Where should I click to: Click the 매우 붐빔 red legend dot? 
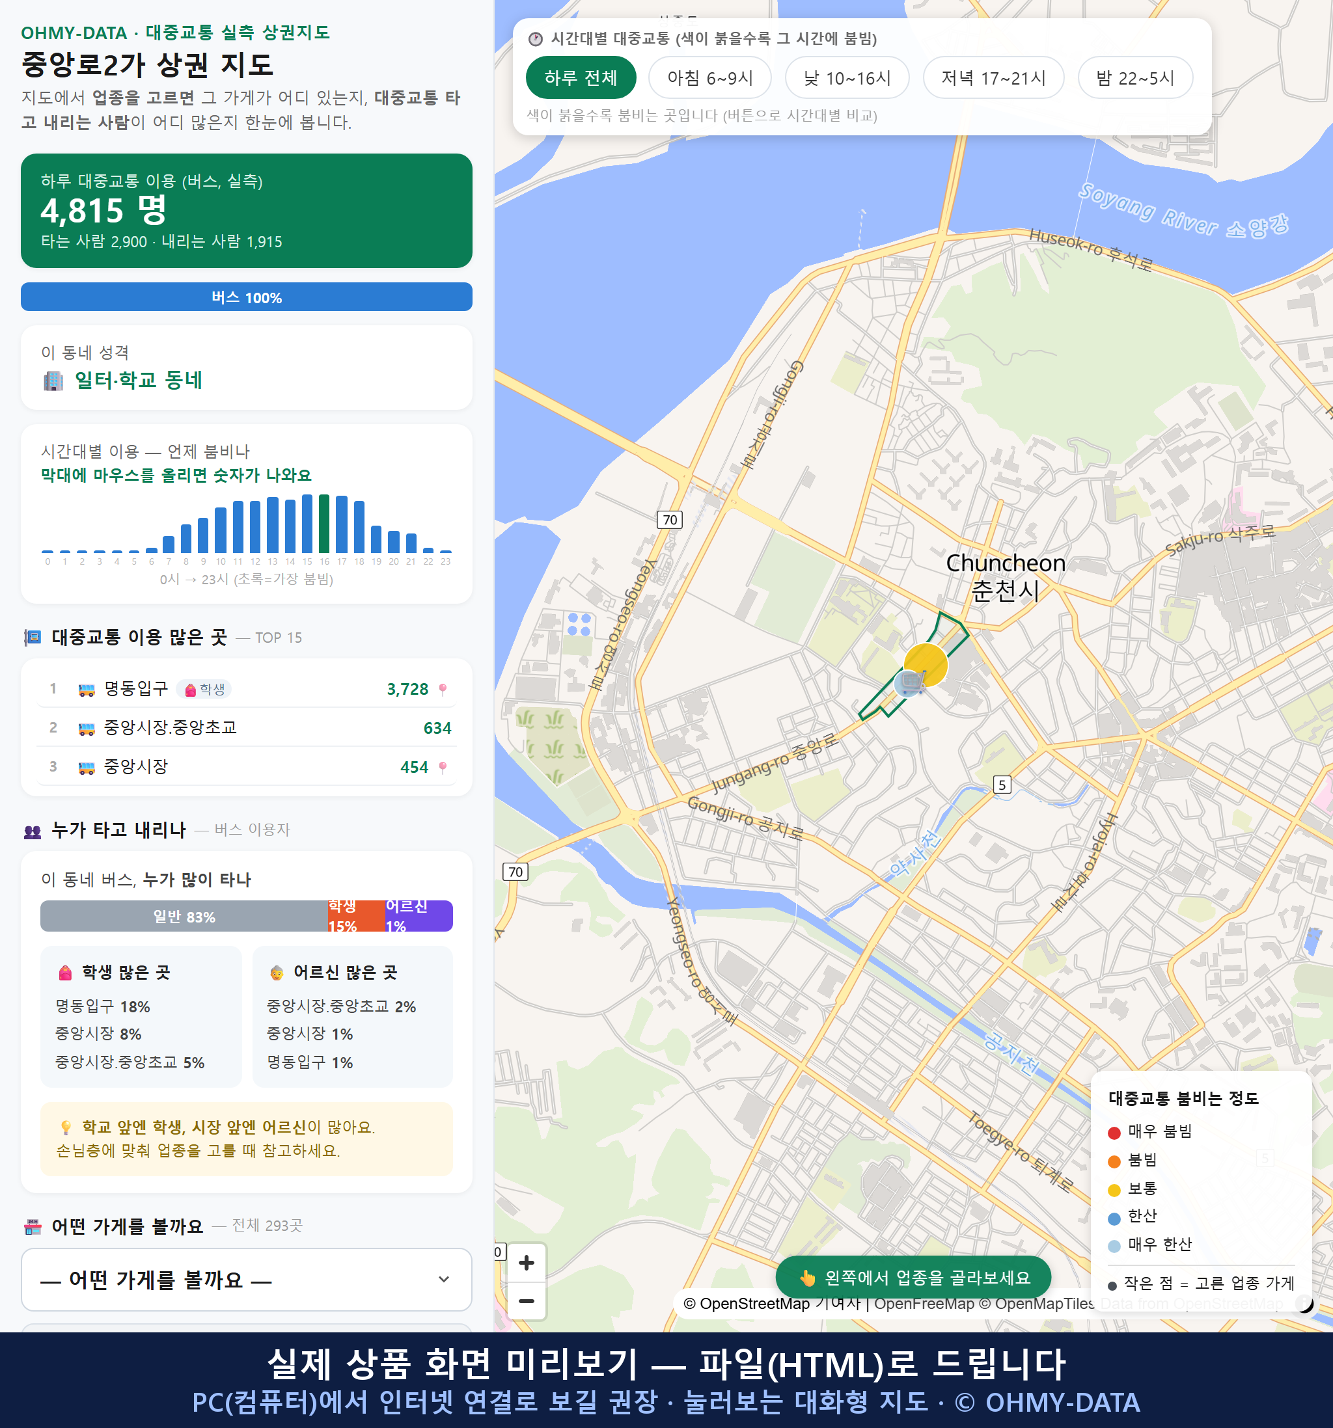(x=1114, y=1133)
